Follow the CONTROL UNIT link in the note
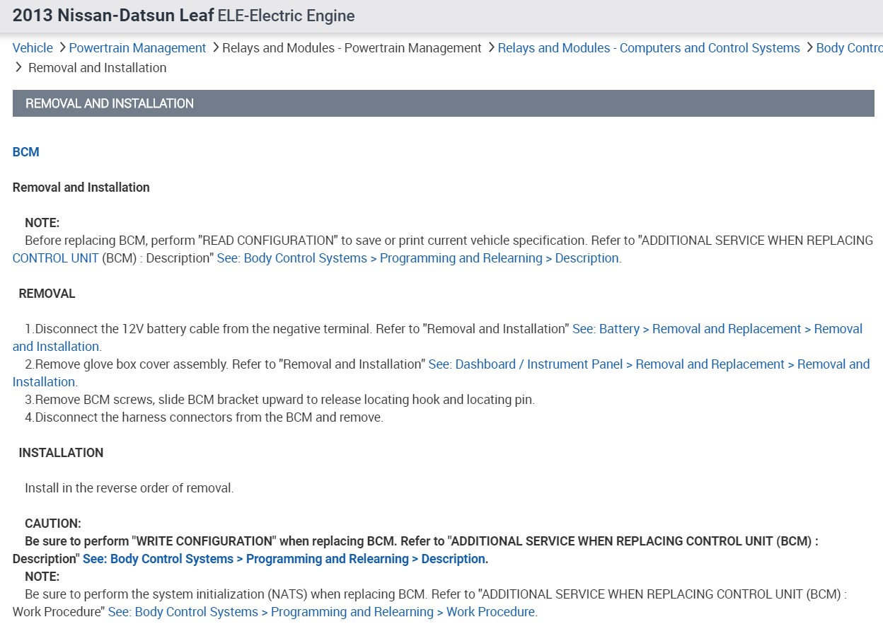This screenshot has width=883, height=641. point(55,258)
